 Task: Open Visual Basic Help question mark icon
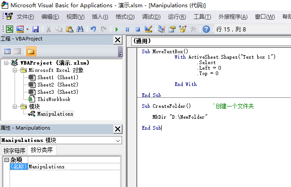click(x=206, y=29)
